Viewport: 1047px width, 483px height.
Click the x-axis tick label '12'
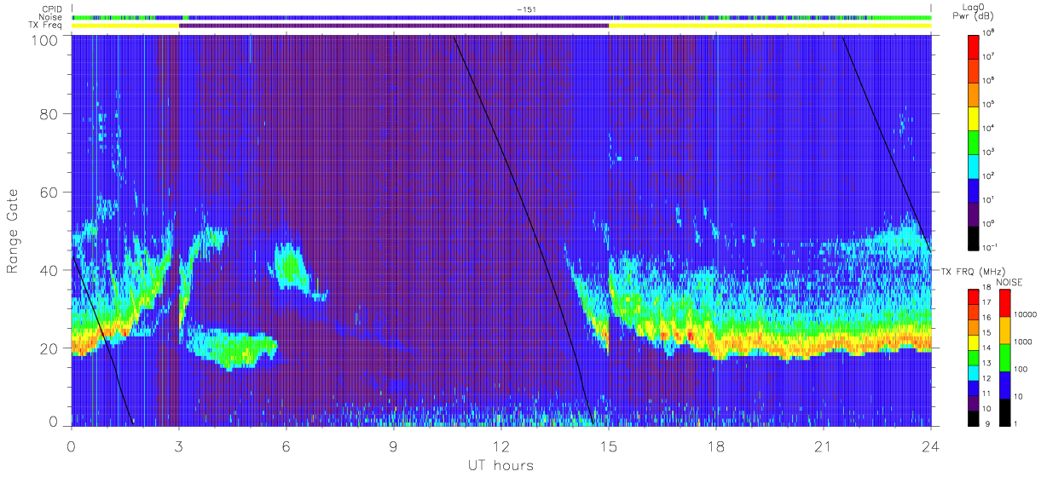pyautogui.click(x=500, y=446)
